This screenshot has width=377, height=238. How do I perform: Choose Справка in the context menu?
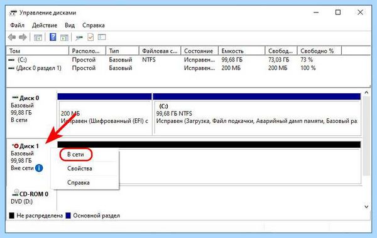click(79, 183)
